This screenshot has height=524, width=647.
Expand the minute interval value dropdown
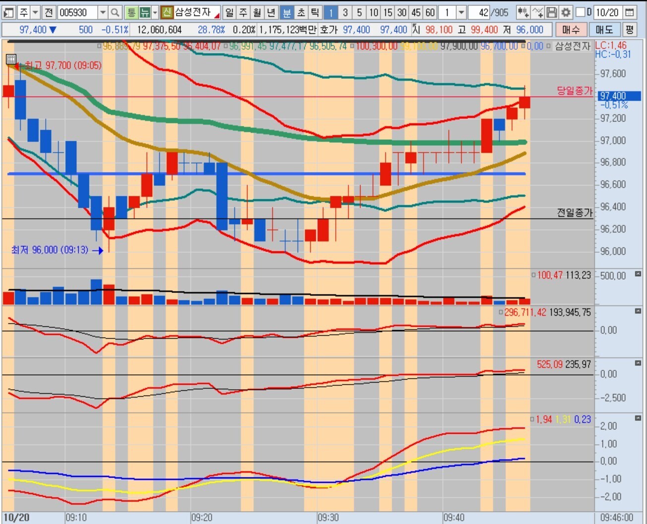point(461,12)
